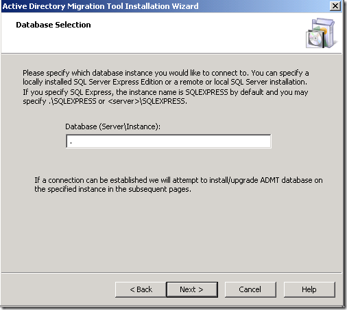Click the Database Selection page heading
The height and width of the screenshot is (310, 347).
[53, 25]
